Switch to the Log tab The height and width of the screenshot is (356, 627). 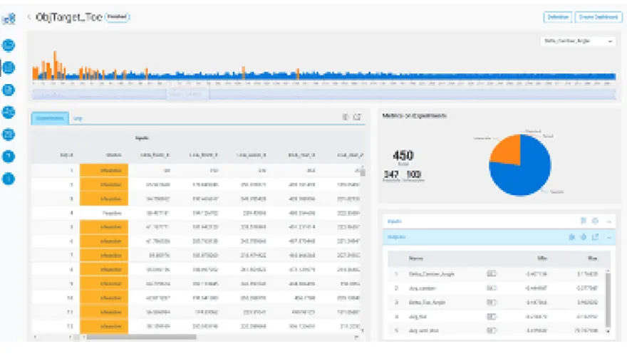78,118
